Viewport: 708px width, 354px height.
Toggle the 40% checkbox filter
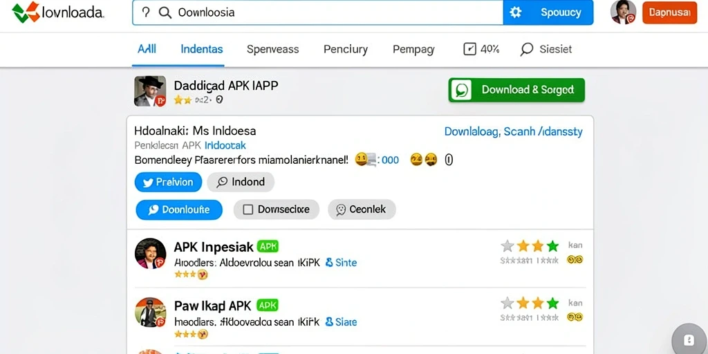pos(469,49)
